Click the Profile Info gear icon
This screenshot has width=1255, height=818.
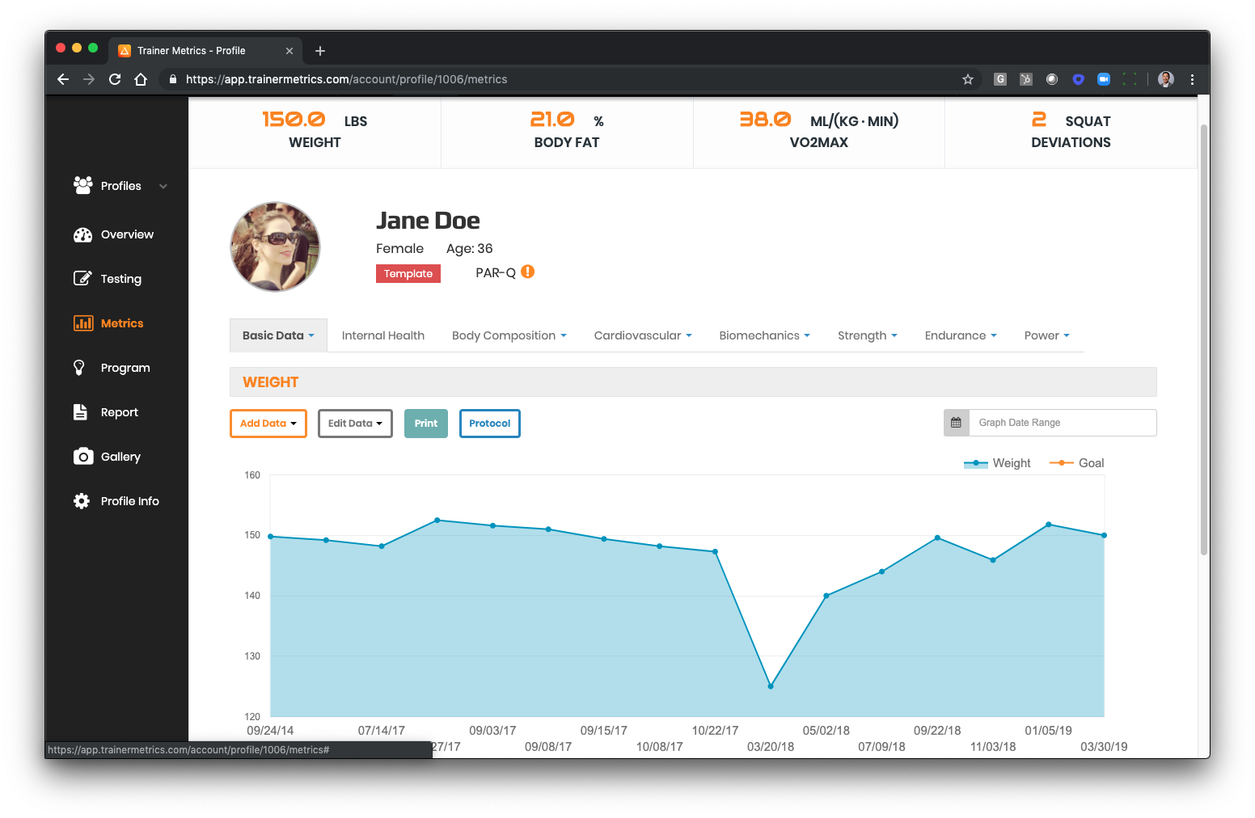pos(82,501)
